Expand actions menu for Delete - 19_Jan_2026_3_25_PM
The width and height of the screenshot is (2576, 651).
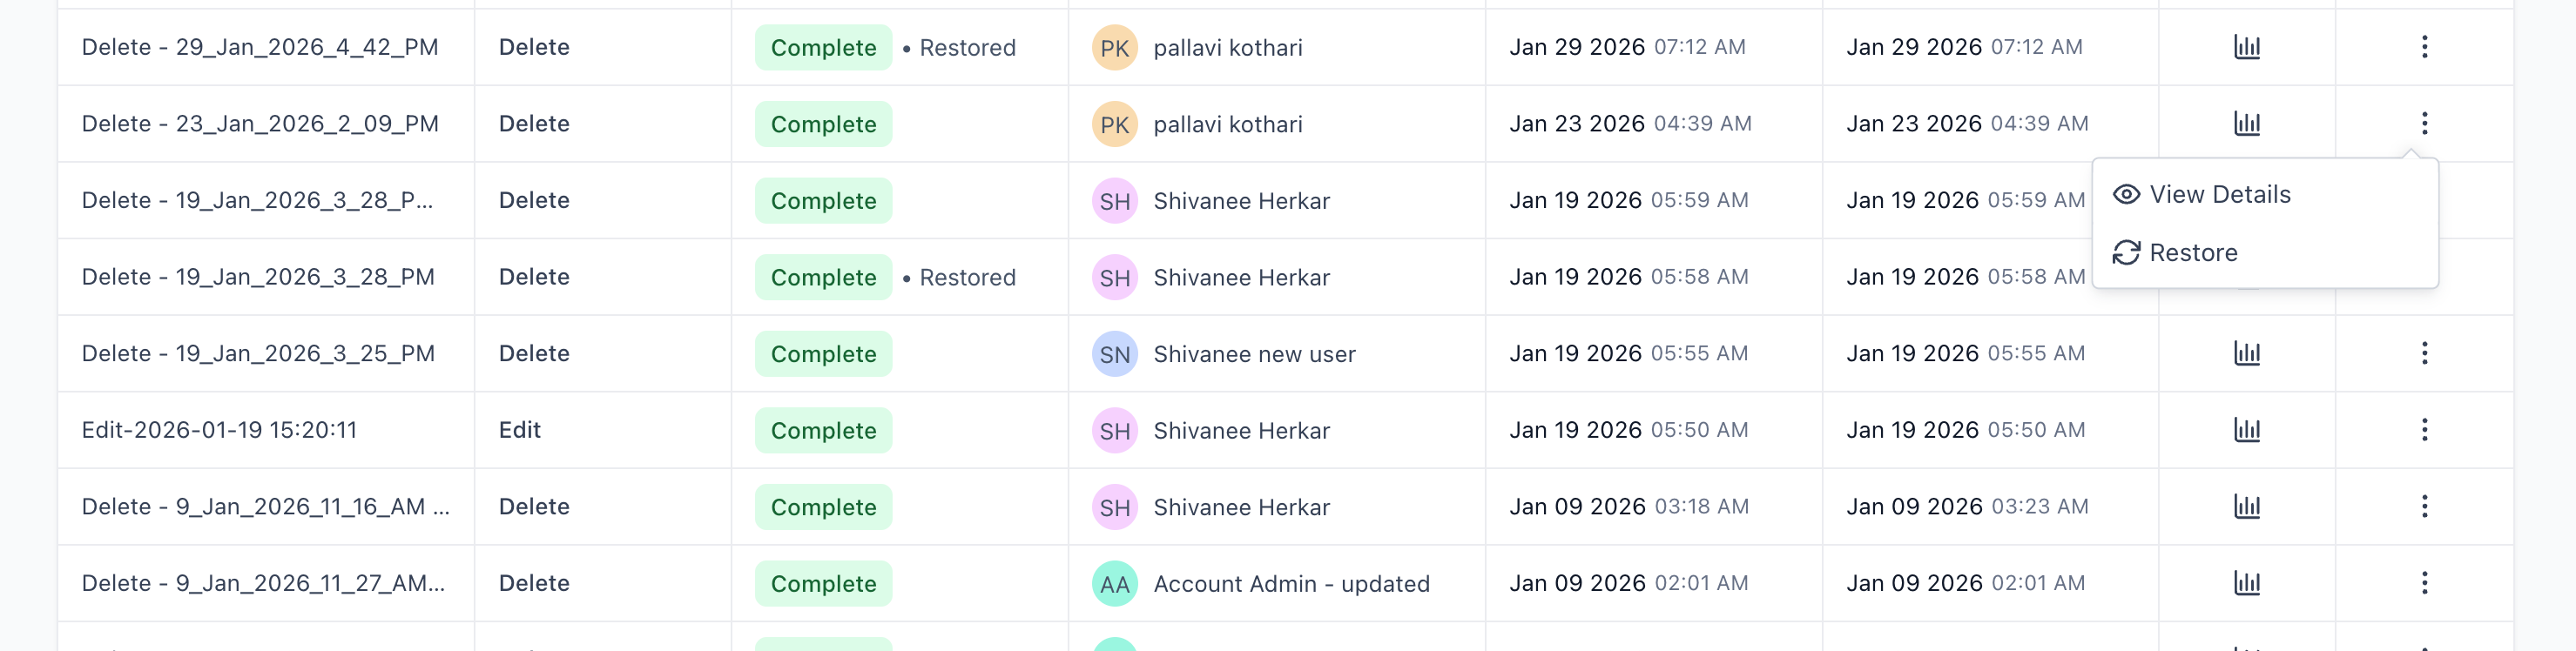[2424, 353]
